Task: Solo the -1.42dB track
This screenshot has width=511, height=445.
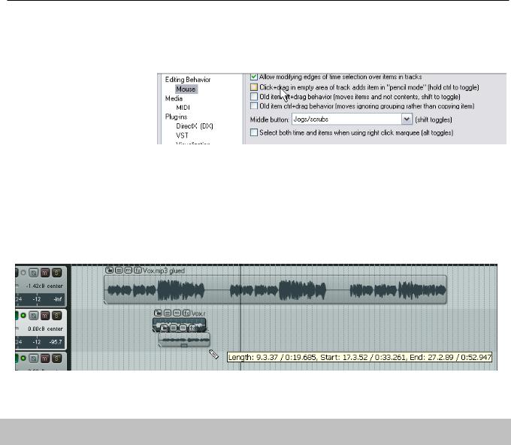Action: click(56, 273)
